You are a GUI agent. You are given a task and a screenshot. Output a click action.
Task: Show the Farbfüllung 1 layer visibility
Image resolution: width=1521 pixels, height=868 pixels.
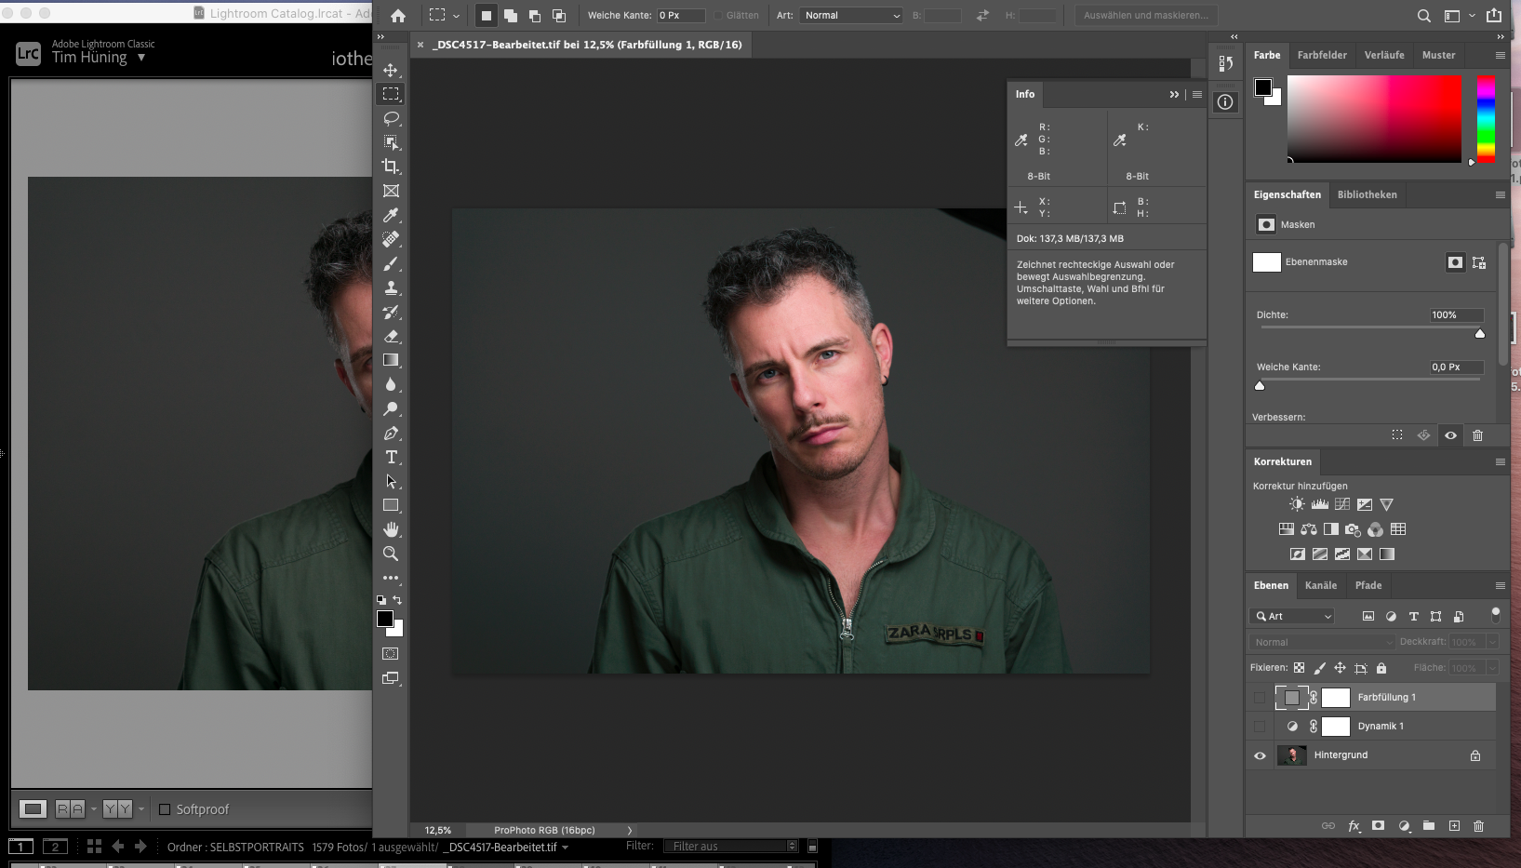click(1261, 697)
